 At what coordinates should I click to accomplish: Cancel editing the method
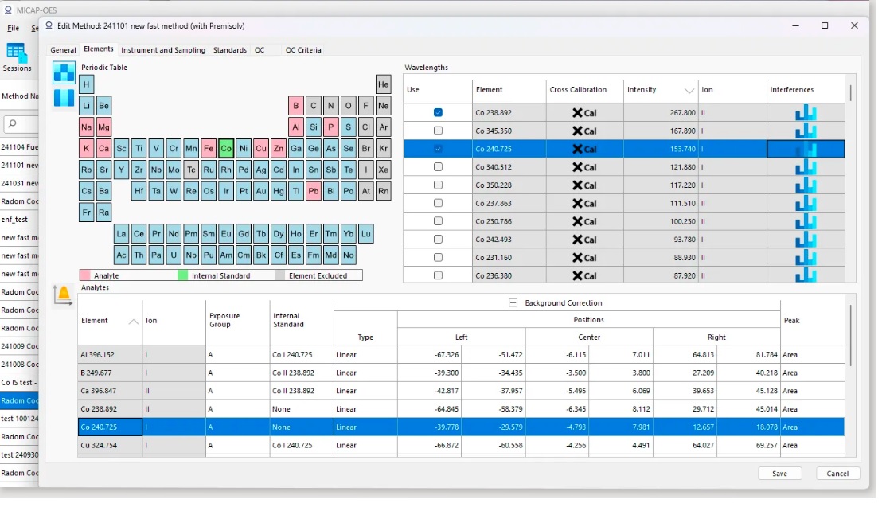837,474
